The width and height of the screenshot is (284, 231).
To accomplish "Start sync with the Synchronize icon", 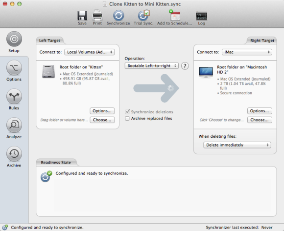I will click(118, 16).
